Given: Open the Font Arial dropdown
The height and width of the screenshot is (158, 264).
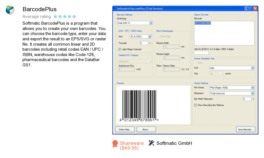Looking at the screenshot, I should [232, 68].
